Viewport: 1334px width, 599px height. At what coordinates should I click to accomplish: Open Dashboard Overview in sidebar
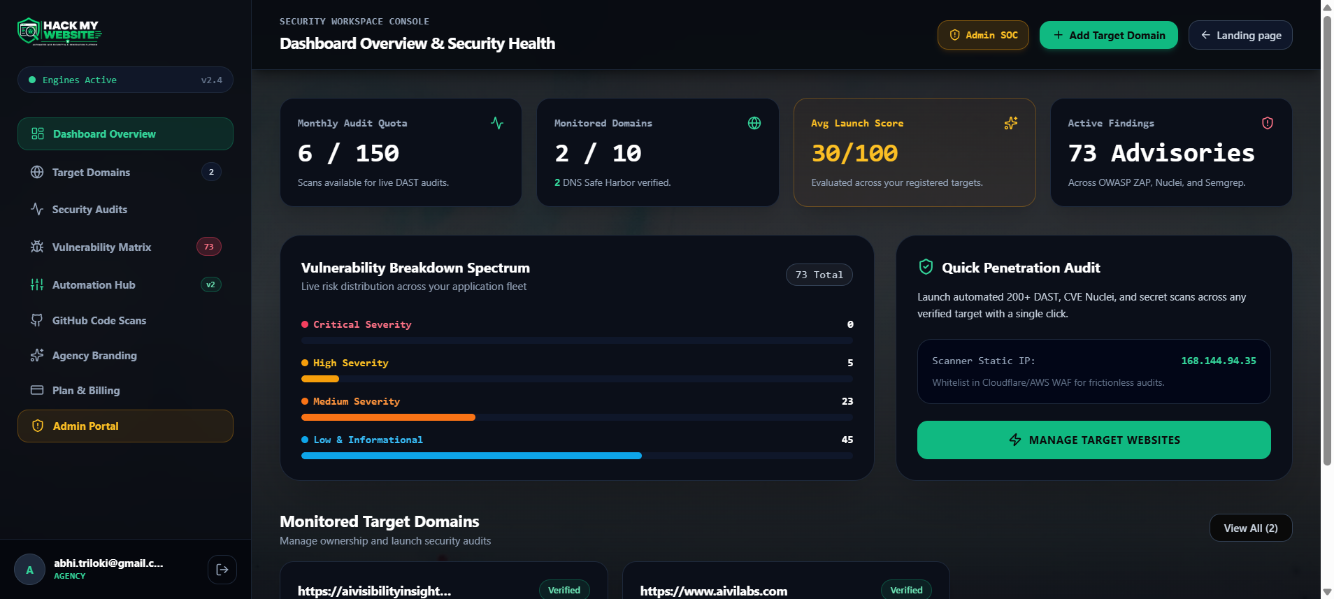[125, 133]
